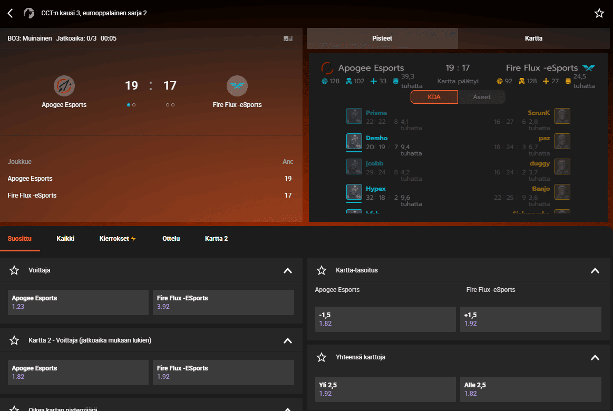The width and height of the screenshot is (613, 411).
Task: Select the Kartta 2 tab
Action: point(216,239)
